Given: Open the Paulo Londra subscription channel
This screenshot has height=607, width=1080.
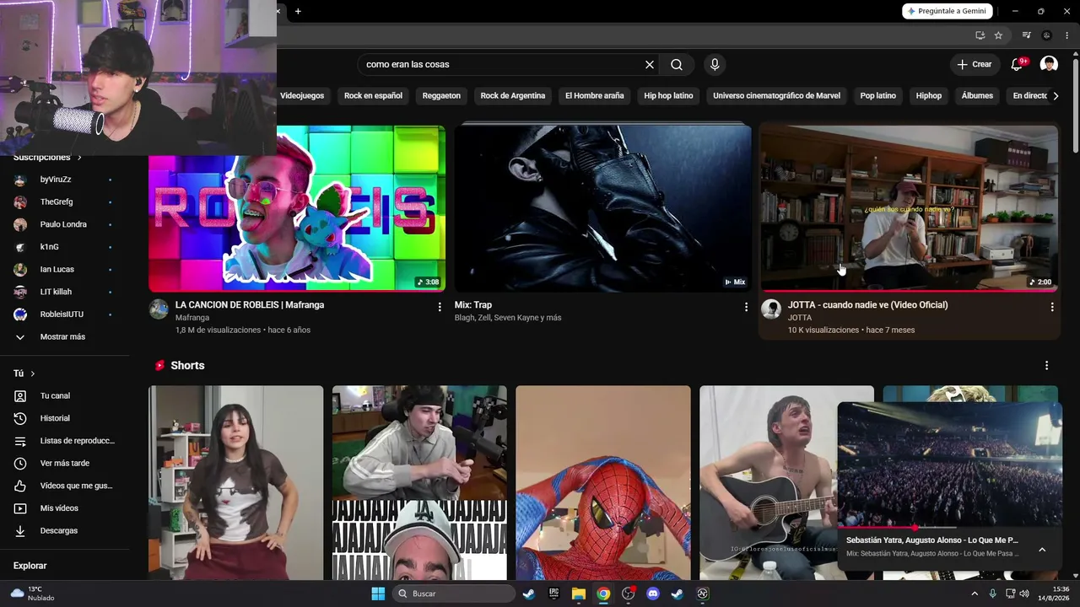Looking at the screenshot, I should click(x=65, y=224).
